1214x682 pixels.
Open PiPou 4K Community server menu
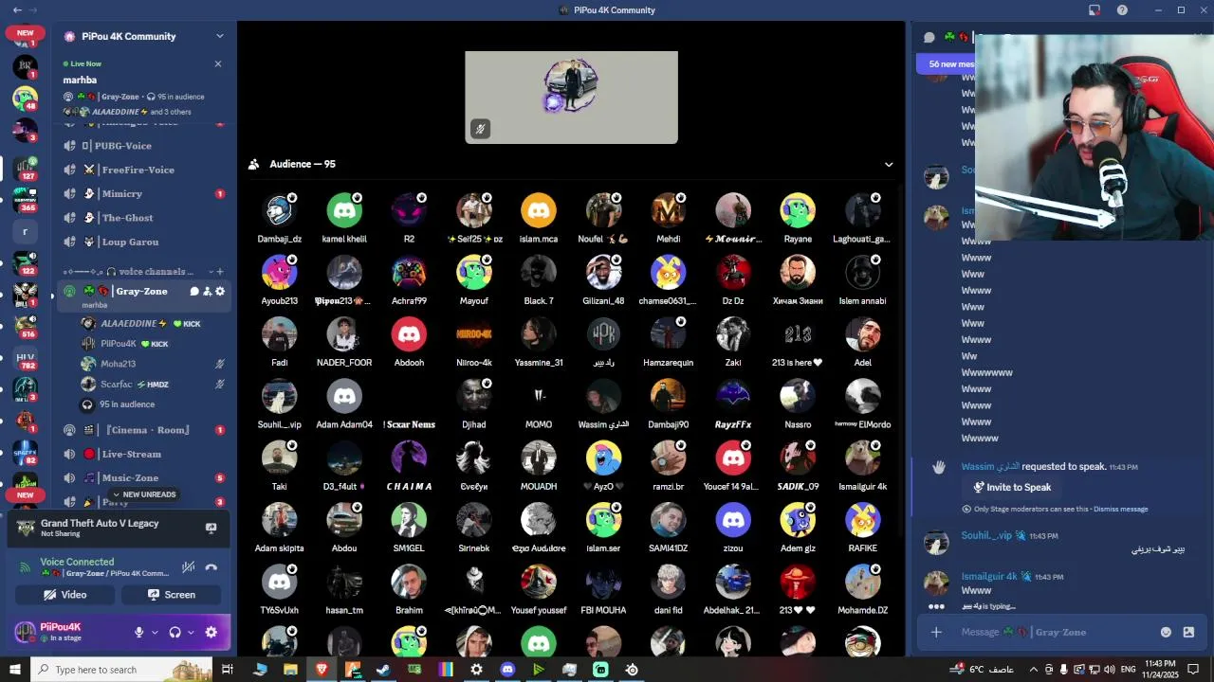(x=142, y=36)
